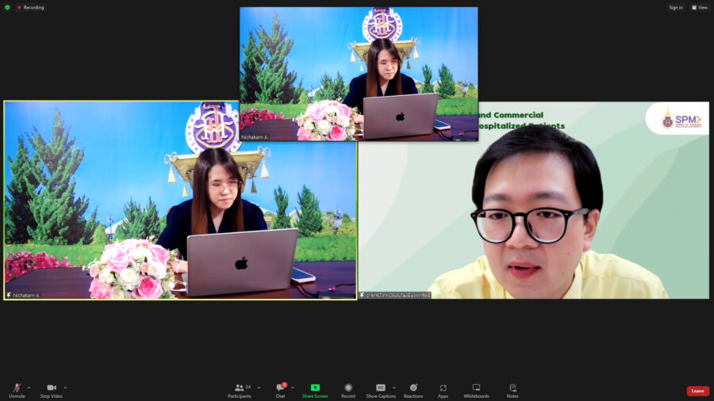
Task: Stop Video camera toggle
Action: (52, 388)
